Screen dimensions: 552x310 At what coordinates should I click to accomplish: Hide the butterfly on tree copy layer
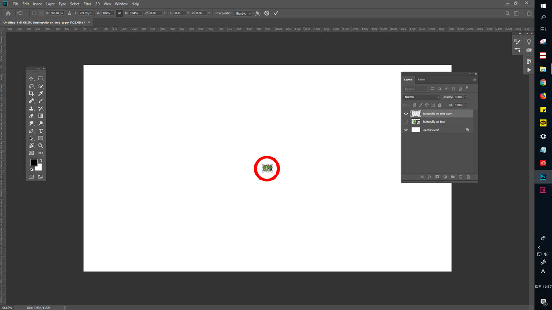click(406, 114)
